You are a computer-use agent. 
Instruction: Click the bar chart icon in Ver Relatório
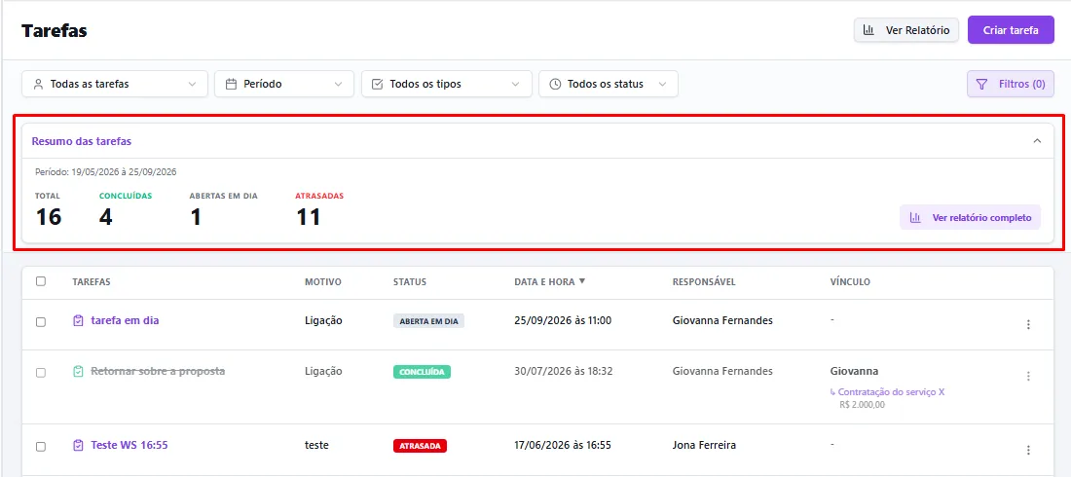coord(868,30)
